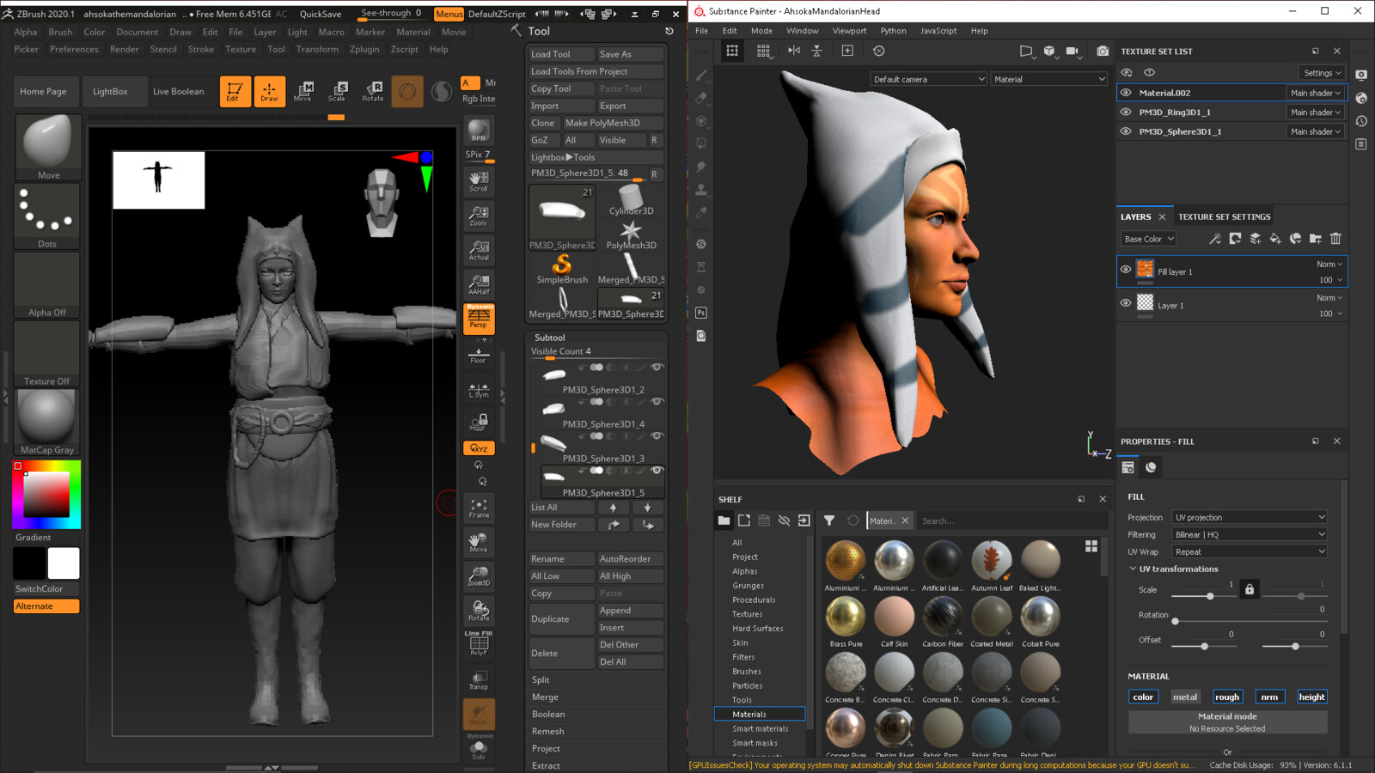Viewport: 1375px width, 773px height.
Task: Click the shelf grid view icon
Action: (1091, 546)
